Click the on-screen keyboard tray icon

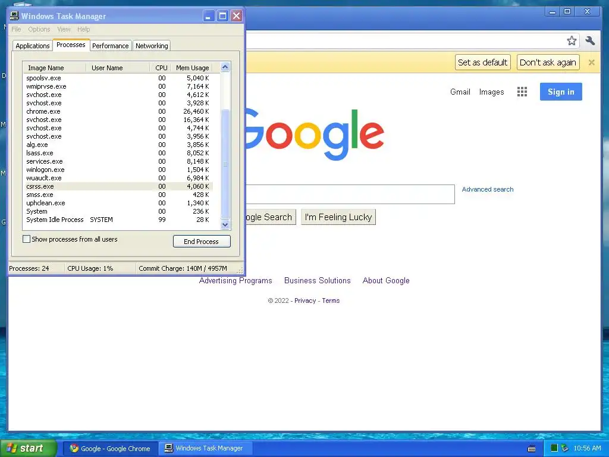532,449
